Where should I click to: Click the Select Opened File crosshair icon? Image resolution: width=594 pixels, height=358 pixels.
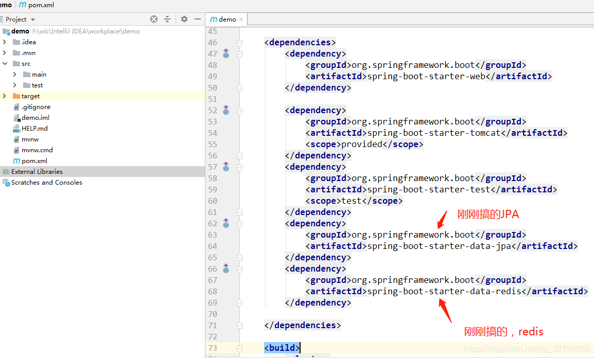(x=153, y=19)
